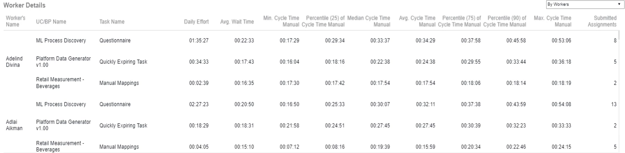This screenshot has width=625, height=153.
Task: Click the first ML Process Discovery cell
Action: [x=61, y=40]
